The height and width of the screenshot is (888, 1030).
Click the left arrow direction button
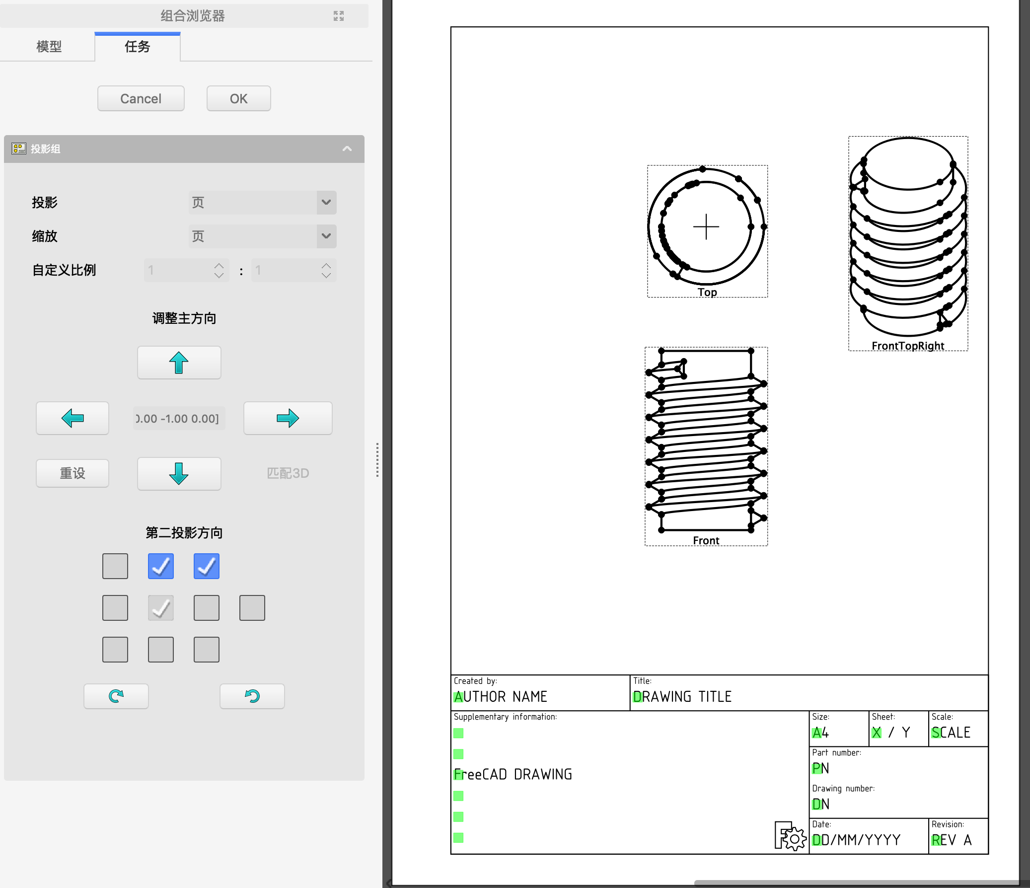point(73,418)
